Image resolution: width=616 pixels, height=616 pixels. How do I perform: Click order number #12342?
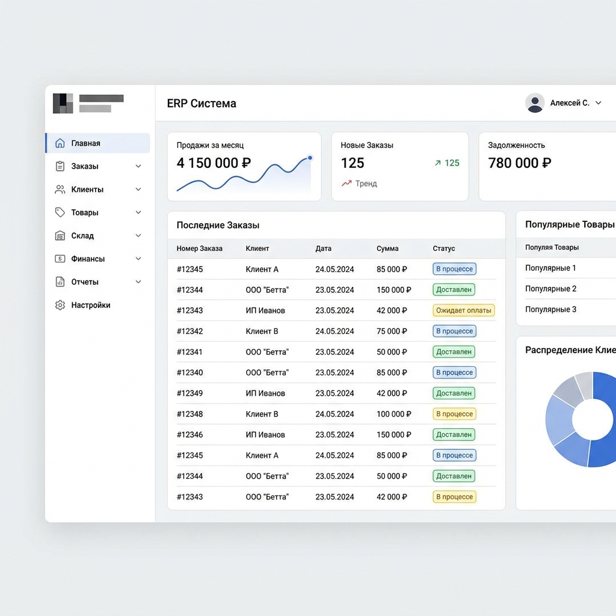coord(189,331)
